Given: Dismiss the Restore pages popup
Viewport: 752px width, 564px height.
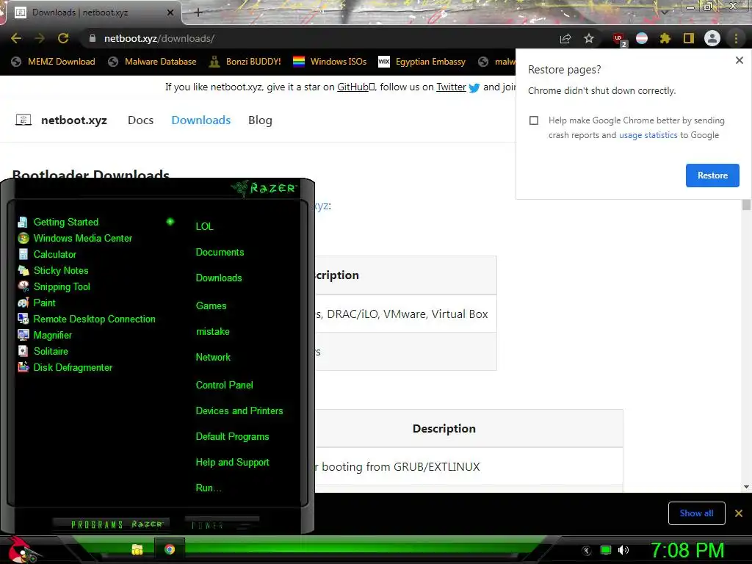Looking at the screenshot, I should click(x=739, y=60).
